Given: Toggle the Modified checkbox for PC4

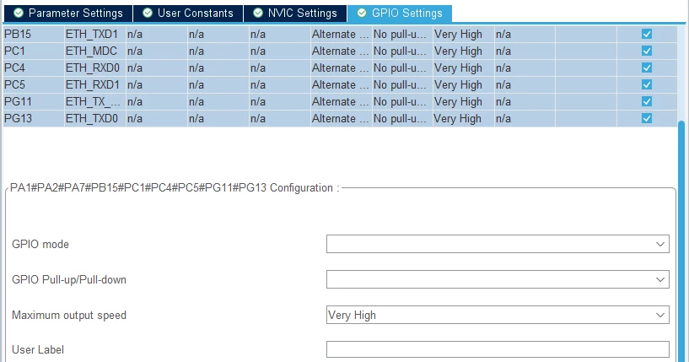Looking at the screenshot, I should 646,68.
